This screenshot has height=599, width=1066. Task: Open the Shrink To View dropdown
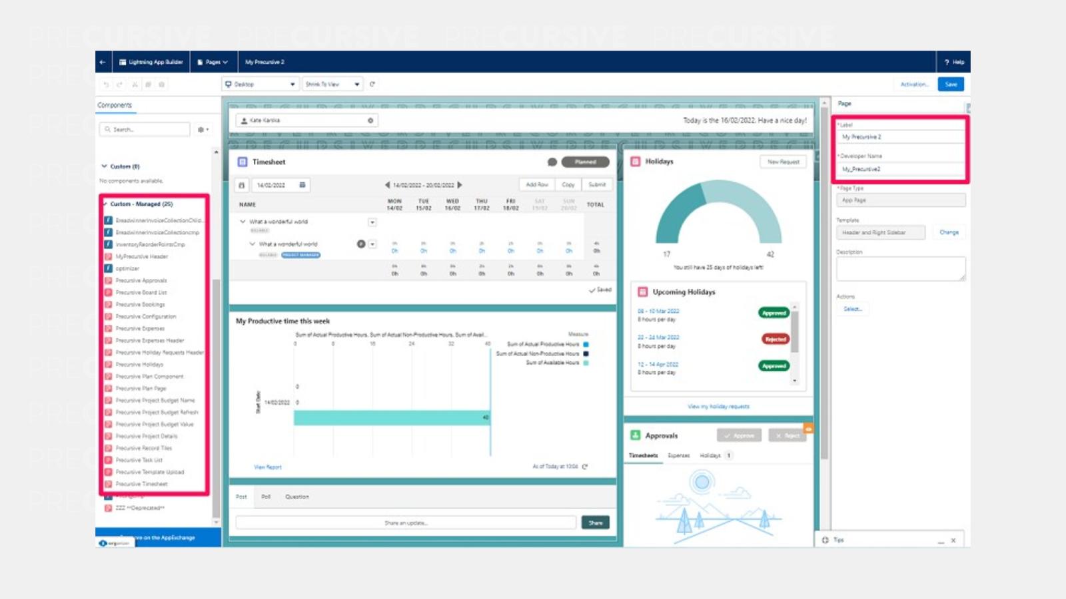332,85
